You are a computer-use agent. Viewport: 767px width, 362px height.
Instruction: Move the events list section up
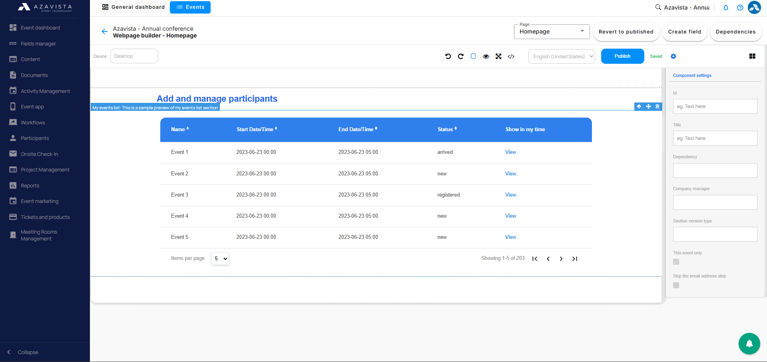pos(639,106)
